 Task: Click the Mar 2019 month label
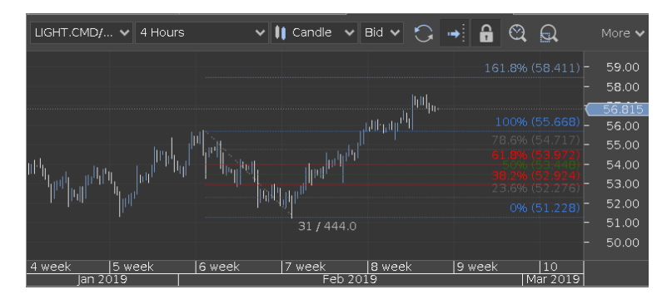tap(553, 279)
